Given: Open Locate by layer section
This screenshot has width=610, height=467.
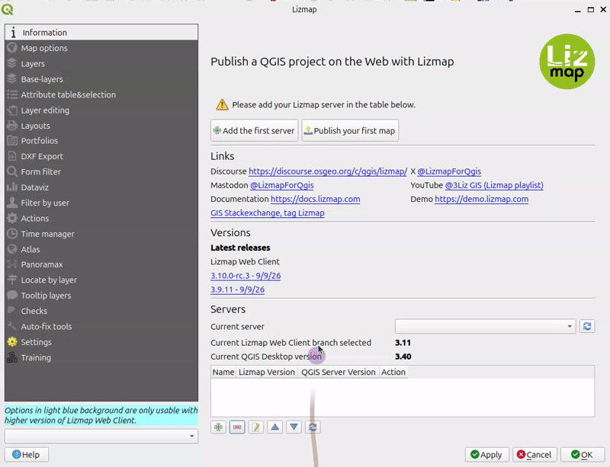Looking at the screenshot, I should pyautogui.click(x=101, y=280).
